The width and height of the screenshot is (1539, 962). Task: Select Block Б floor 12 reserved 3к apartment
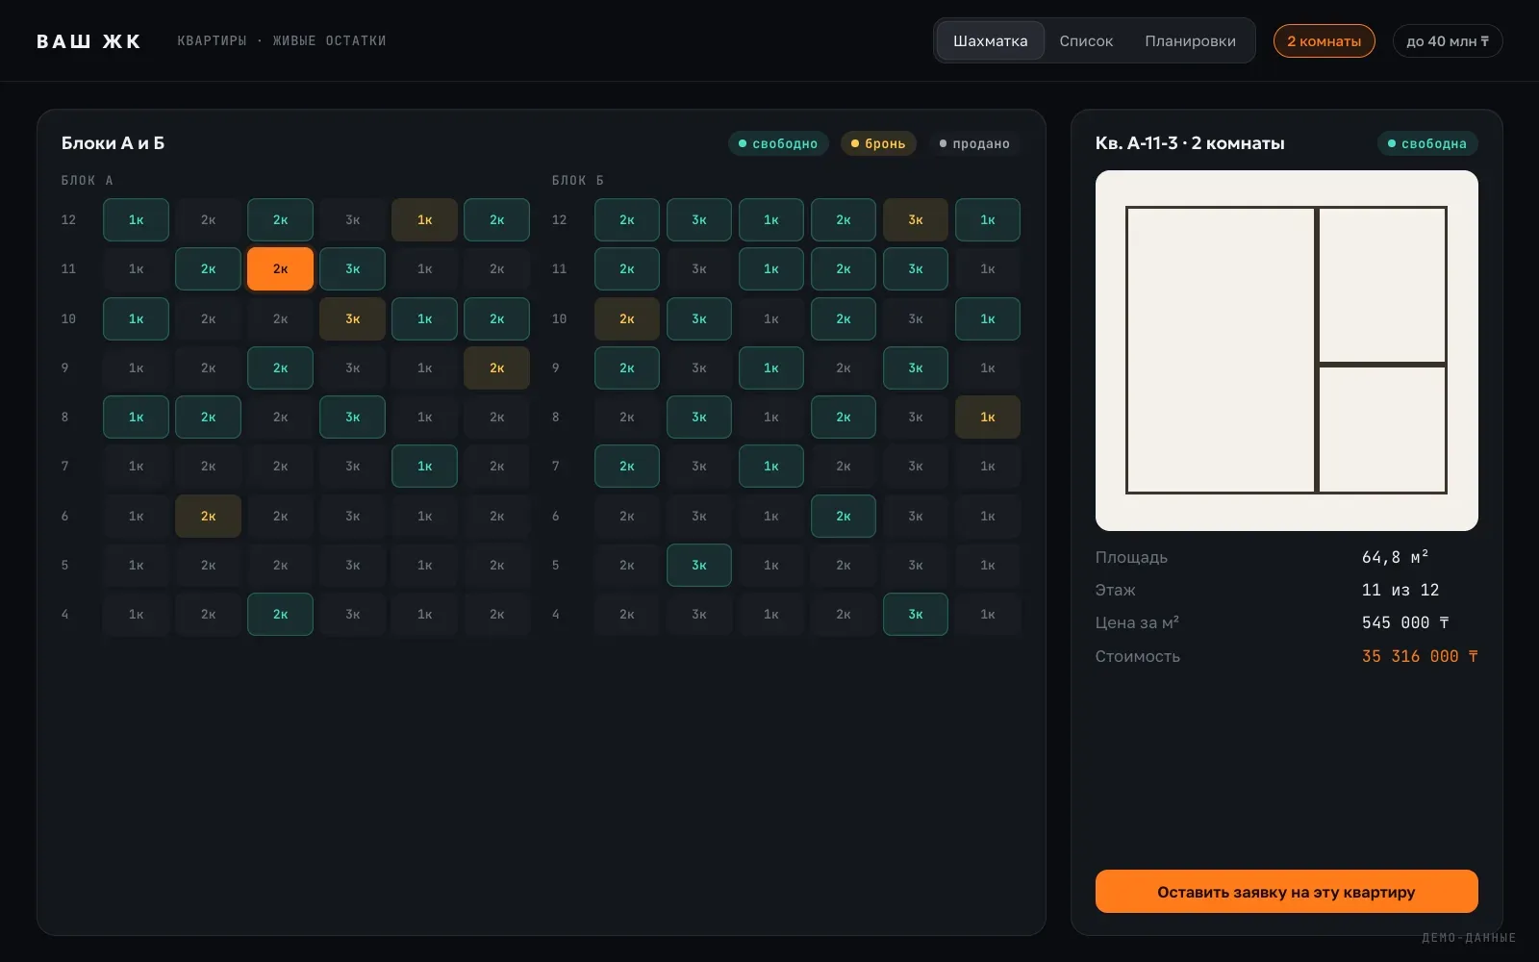[915, 219]
